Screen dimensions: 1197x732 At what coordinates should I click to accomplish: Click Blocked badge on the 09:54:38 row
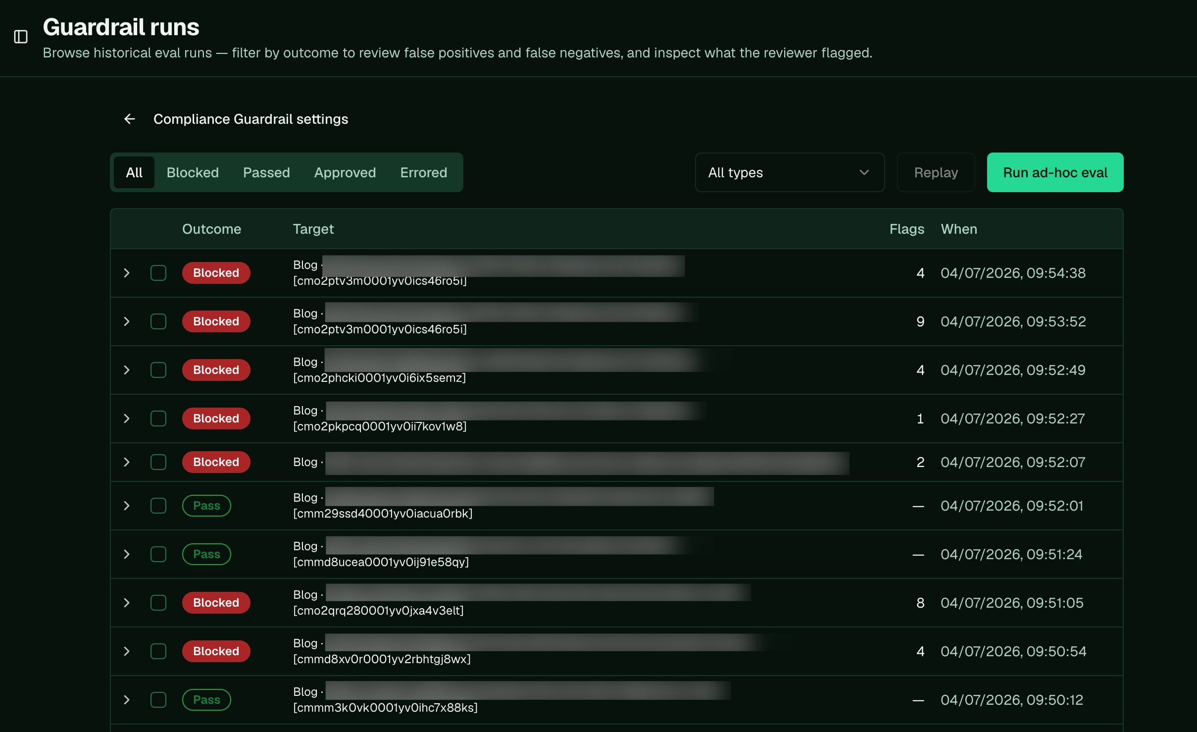(x=216, y=273)
